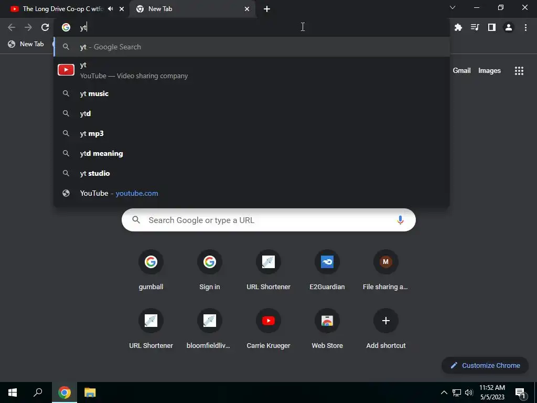This screenshot has height=403, width=537.
Task: Open the network icon in system tray
Action: pos(457,393)
